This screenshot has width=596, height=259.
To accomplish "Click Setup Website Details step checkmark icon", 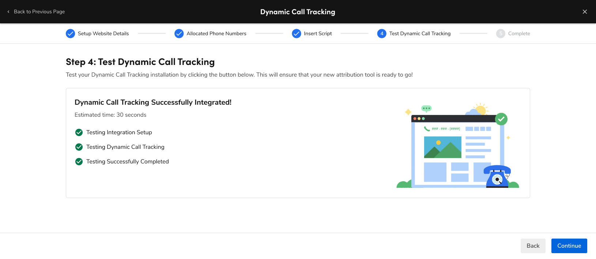I will [x=70, y=34].
